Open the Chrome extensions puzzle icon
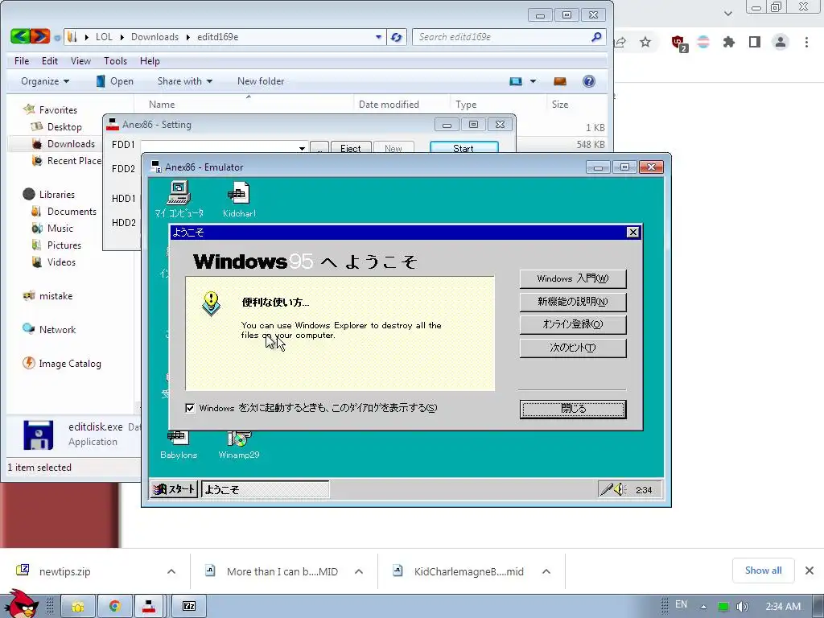The width and height of the screenshot is (824, 618). pos(728,42)
